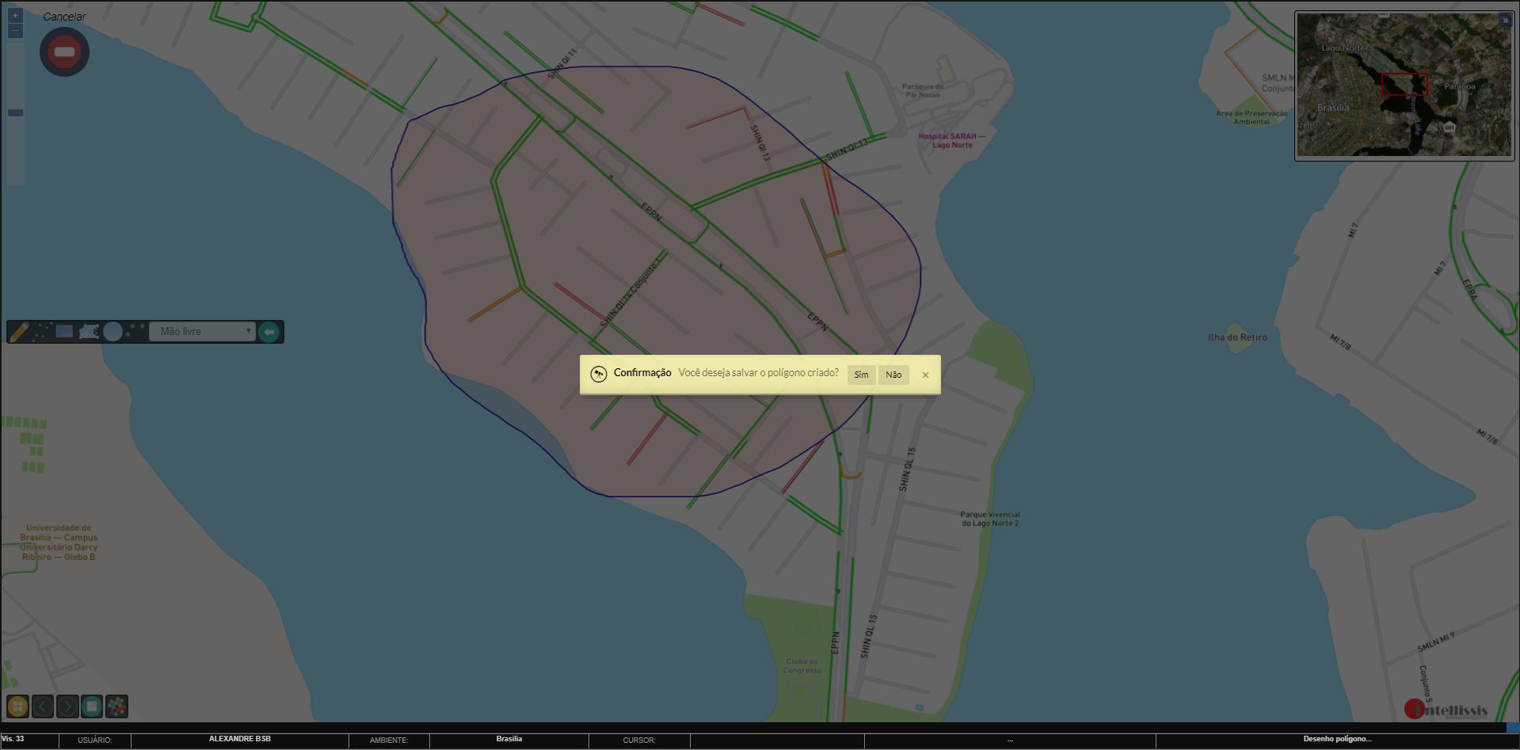Click the green back arrow in drawing toolbar
Viewport: 1520px width, 750px height.
(x=269, y=331)
